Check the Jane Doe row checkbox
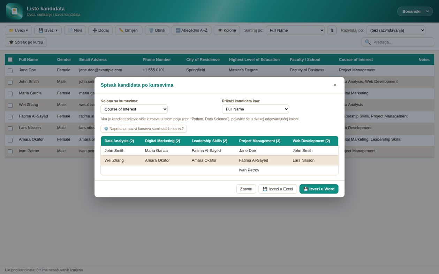The height and width of the screenshot is (274, 439). point(10,71)
